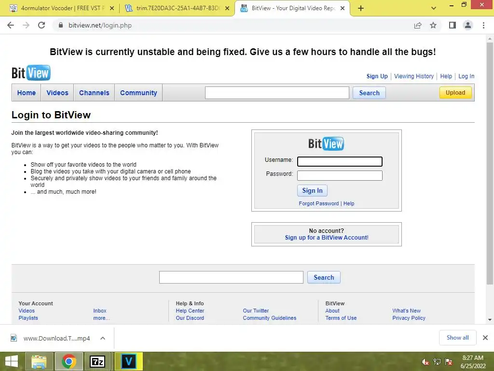Expand the tab search chevron
Image resolution: width=494 pixels, height=371 pixels.
pos(434,8)
